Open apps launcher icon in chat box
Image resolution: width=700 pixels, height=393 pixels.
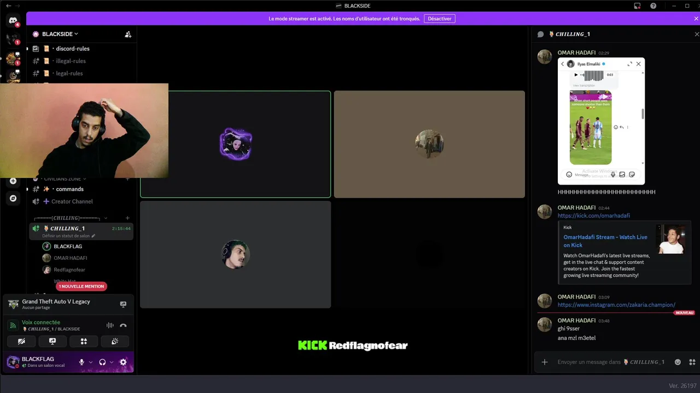coord(692,362)
